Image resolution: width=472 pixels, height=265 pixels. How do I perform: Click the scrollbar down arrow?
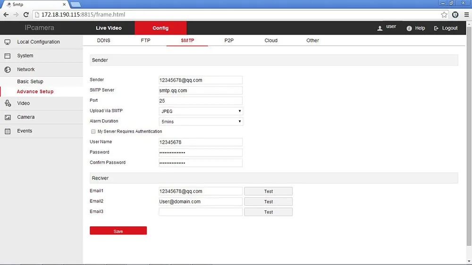(469, 261)
